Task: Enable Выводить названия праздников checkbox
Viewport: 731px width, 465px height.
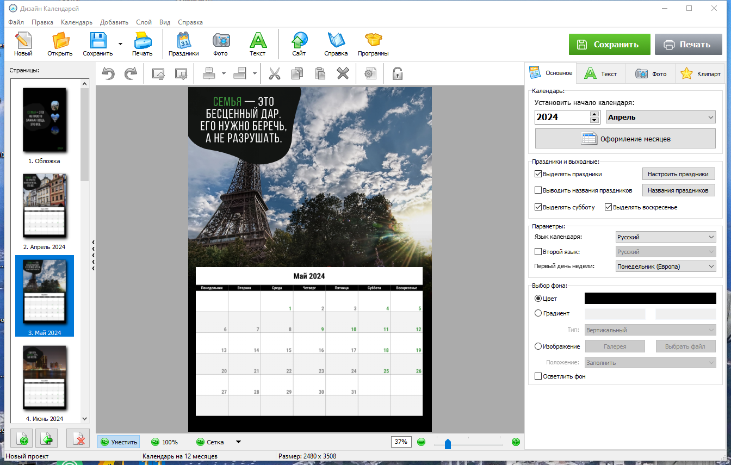Action: pyautogui.click(x=538, y=190)
